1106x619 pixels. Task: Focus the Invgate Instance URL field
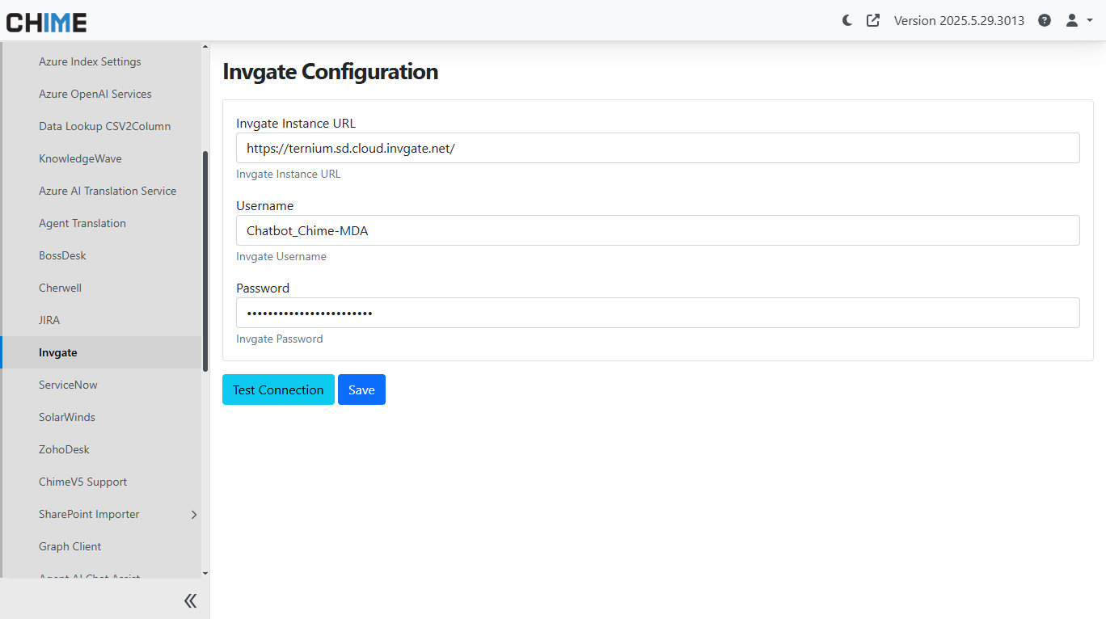point(658,148)
